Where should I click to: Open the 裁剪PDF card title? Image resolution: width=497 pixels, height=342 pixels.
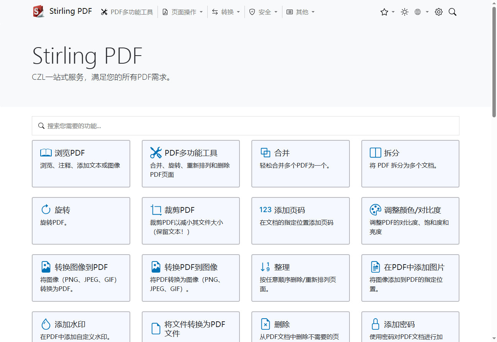coord(180,210)
